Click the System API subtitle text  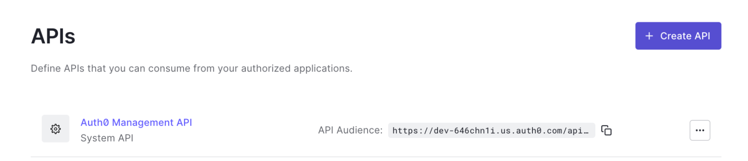pos(107,138)
